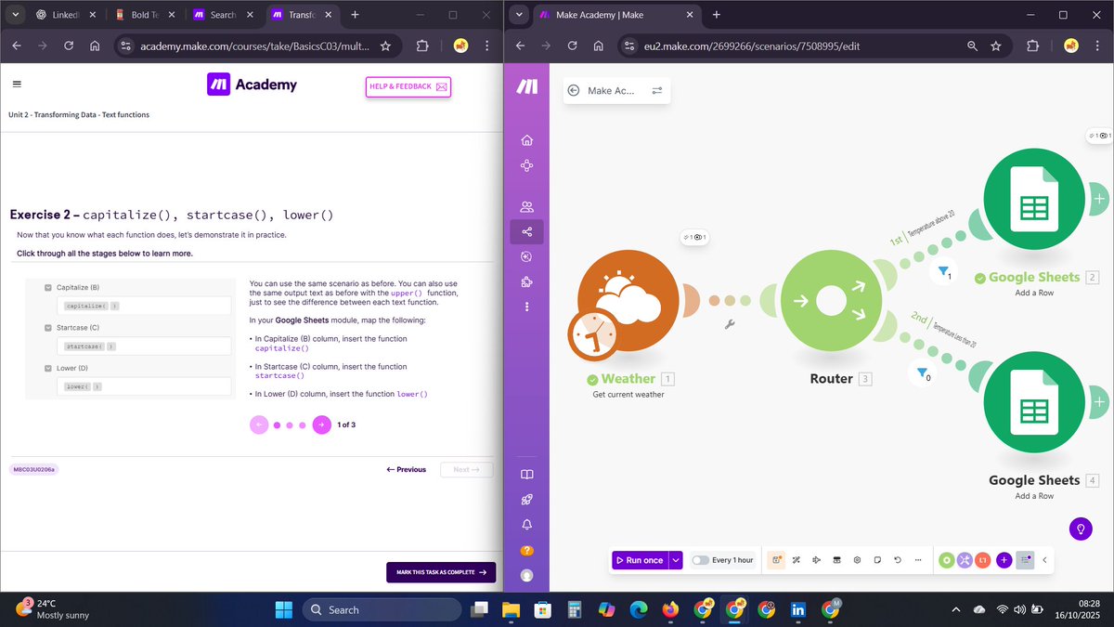Select the Transfo browser tab
This screenshot has height=627, width=1114.
click(303, 15)
